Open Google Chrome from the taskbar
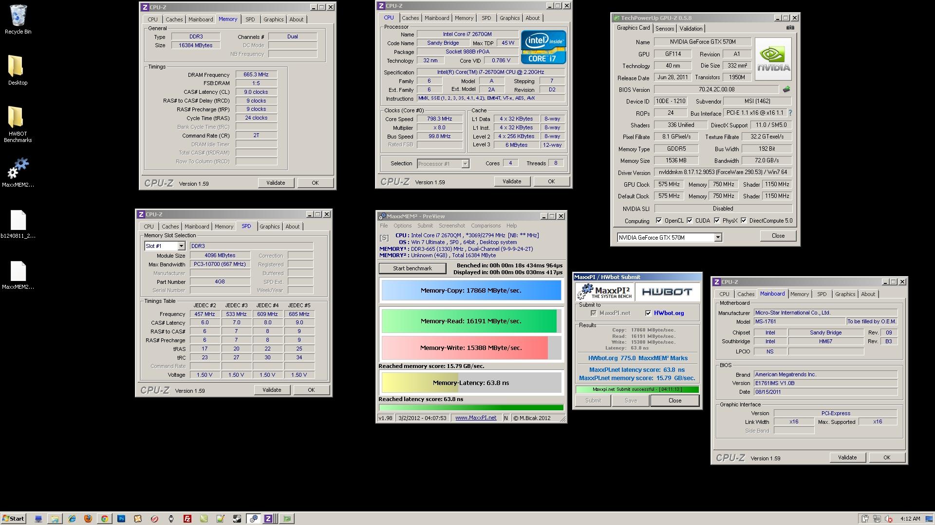This screenshot has height=525, width=935. [x=104, y=519]
